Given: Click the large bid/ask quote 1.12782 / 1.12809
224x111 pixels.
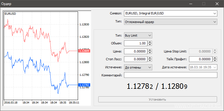Looking at the screenshot, I should 157,86.
